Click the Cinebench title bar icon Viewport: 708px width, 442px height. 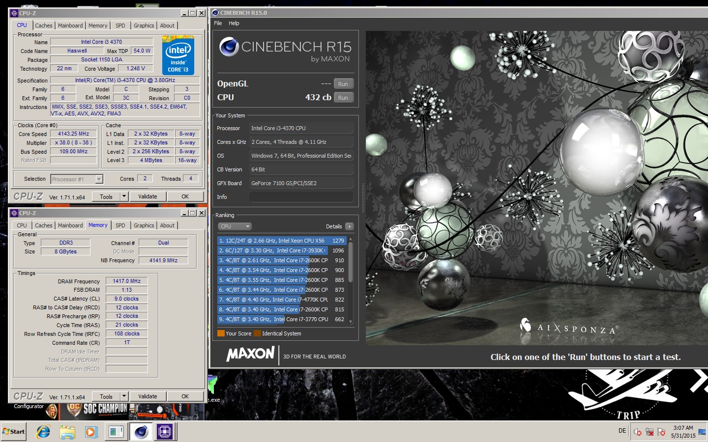pyautogui.click(x=215, y=13)
